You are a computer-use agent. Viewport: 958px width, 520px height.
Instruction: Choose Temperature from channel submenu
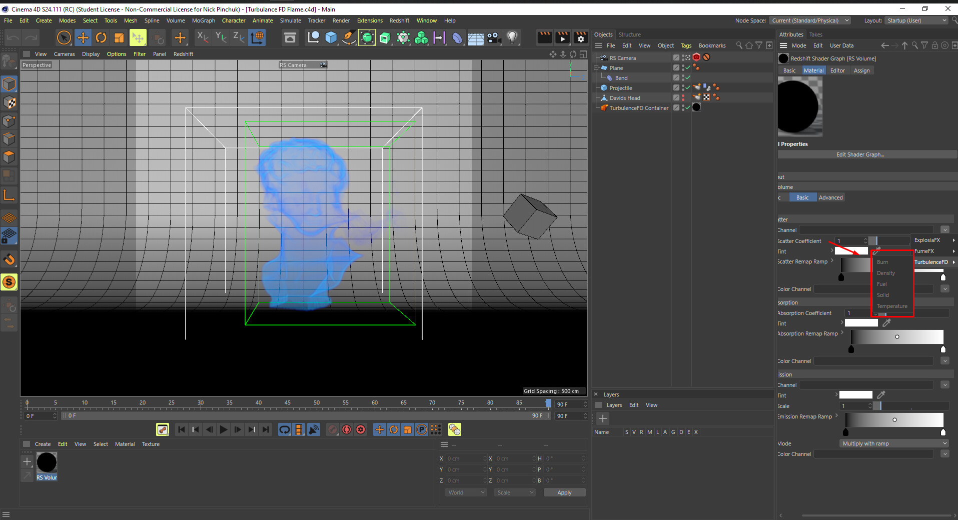(x=892, y=306)
